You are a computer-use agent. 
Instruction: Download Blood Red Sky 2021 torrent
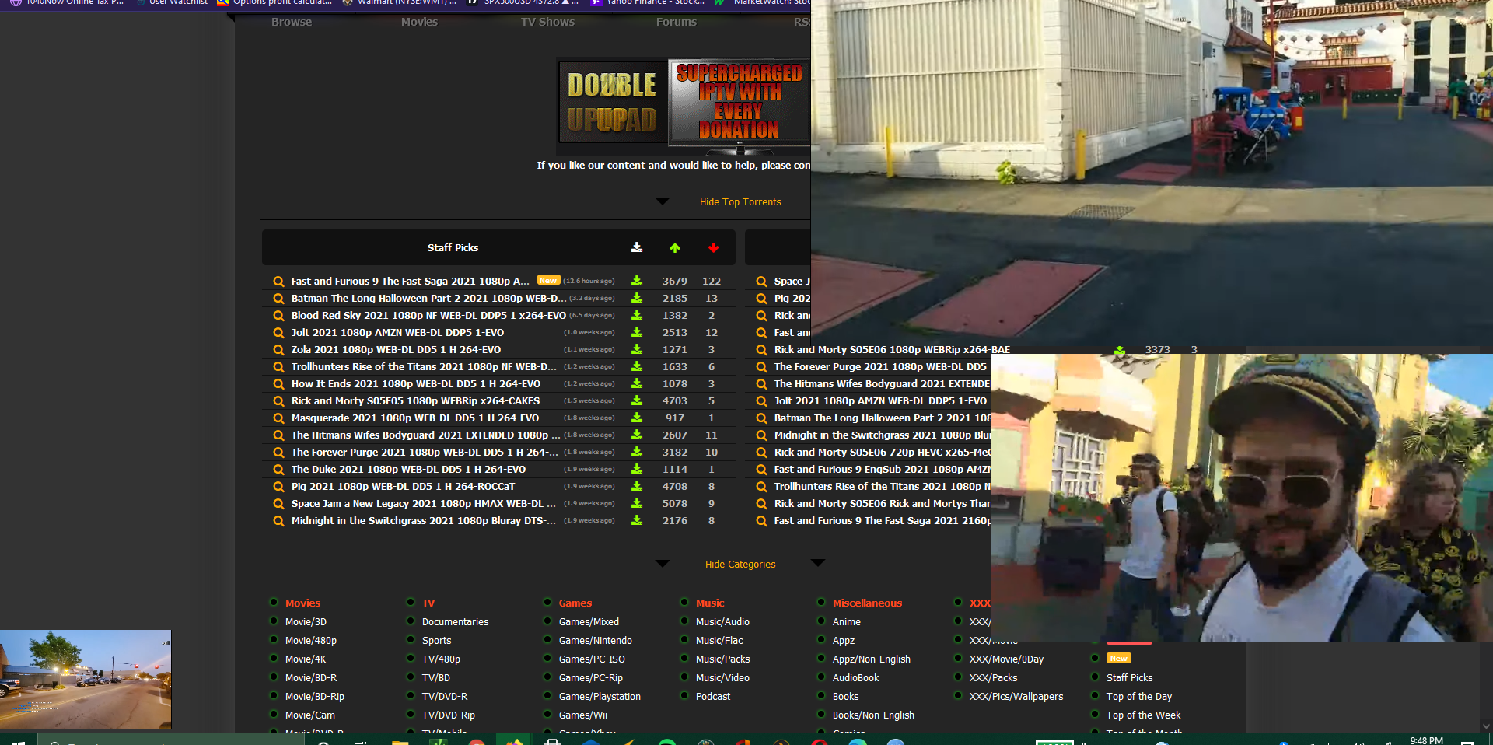(x=637, y=315)
